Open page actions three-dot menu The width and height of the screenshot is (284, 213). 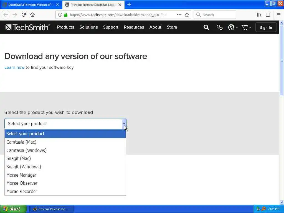pos(179,15)
